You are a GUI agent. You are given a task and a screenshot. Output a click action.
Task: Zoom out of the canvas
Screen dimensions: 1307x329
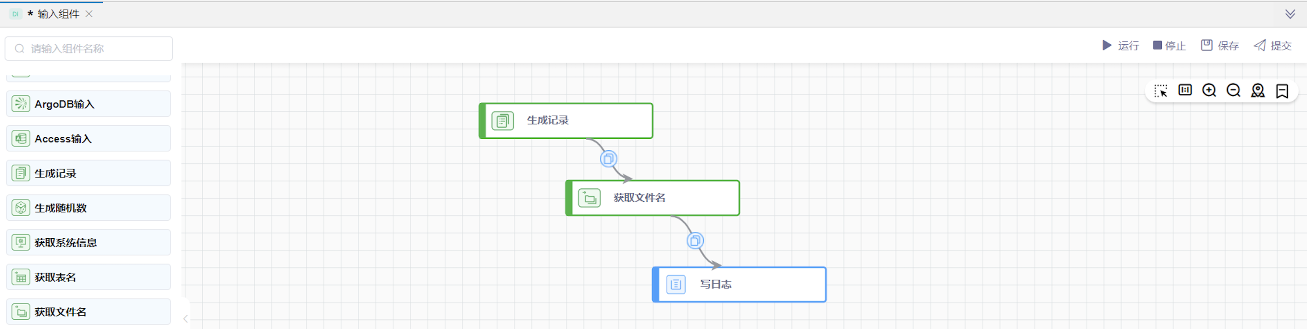[1233, 90]
